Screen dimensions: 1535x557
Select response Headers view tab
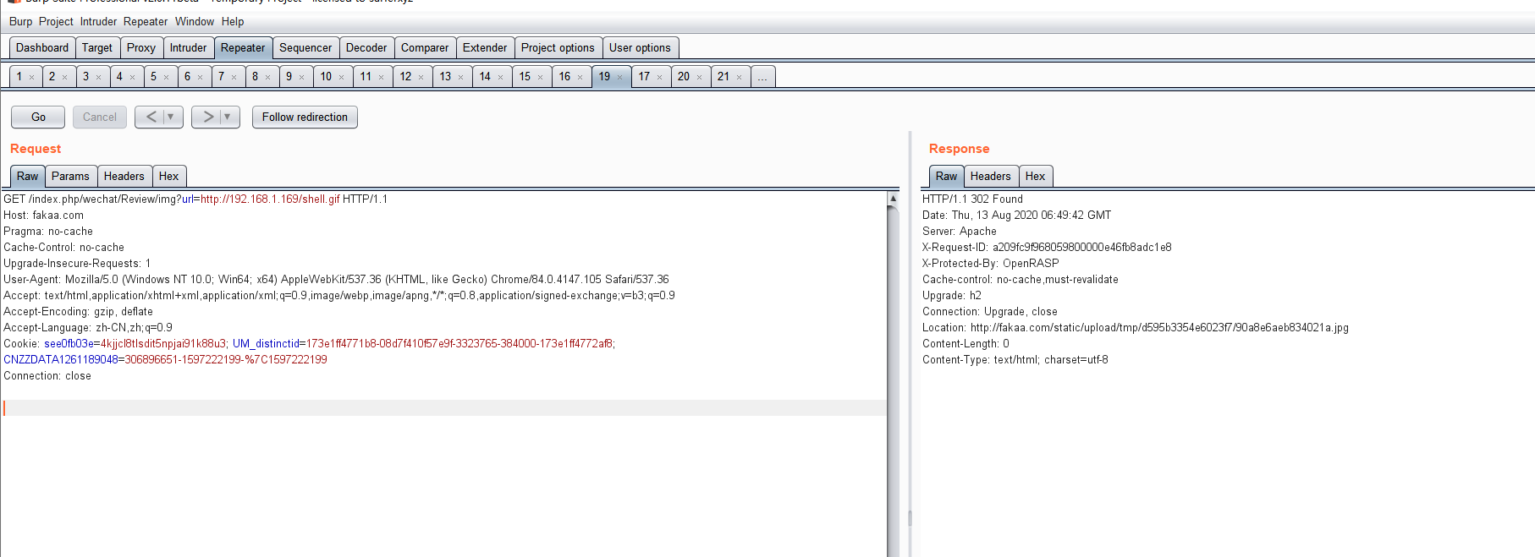[x=991, y=176]
